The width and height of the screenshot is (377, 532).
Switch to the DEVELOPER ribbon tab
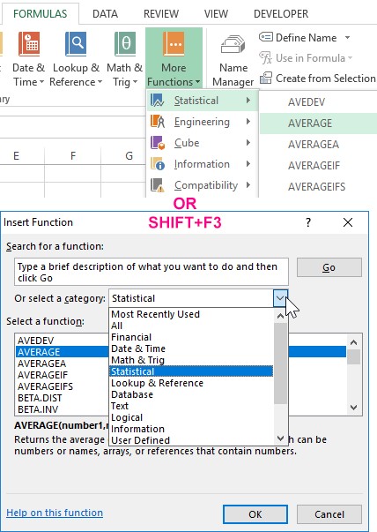click(281, 13)
